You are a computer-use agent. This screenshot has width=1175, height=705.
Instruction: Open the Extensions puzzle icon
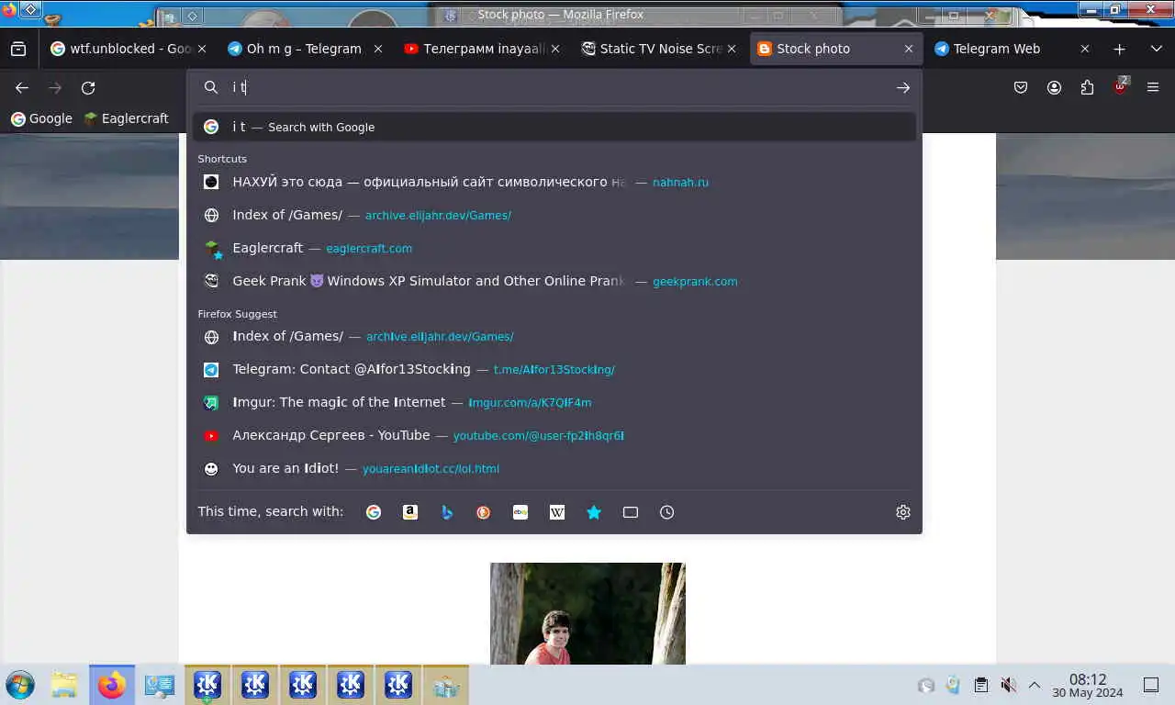pos(1087,88)
